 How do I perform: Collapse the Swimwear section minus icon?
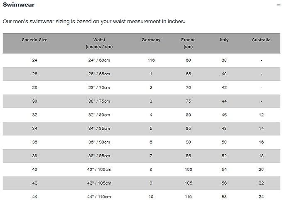279,5
